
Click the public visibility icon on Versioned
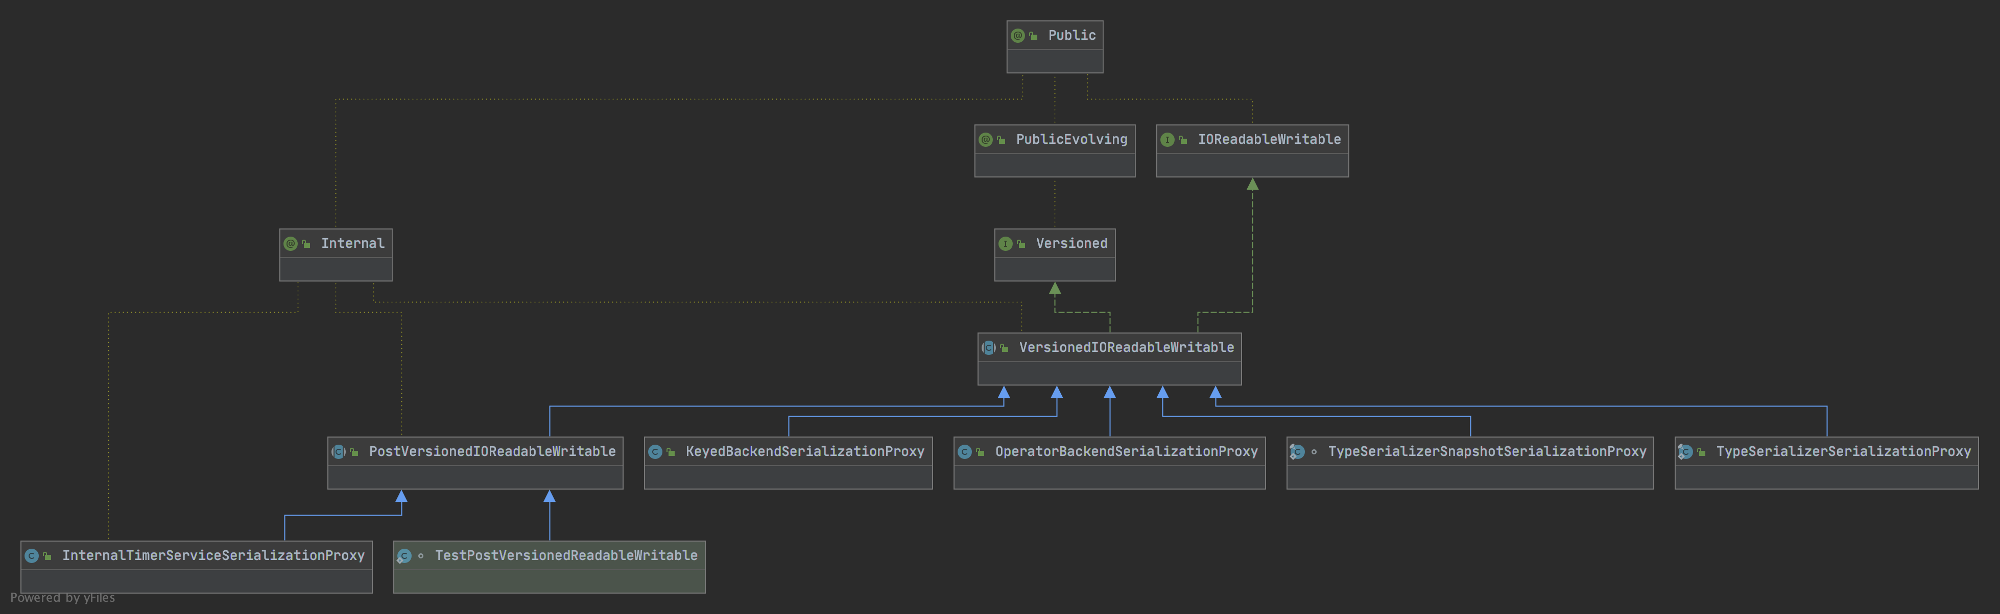pyautogui.click(x=1021, y=244)
